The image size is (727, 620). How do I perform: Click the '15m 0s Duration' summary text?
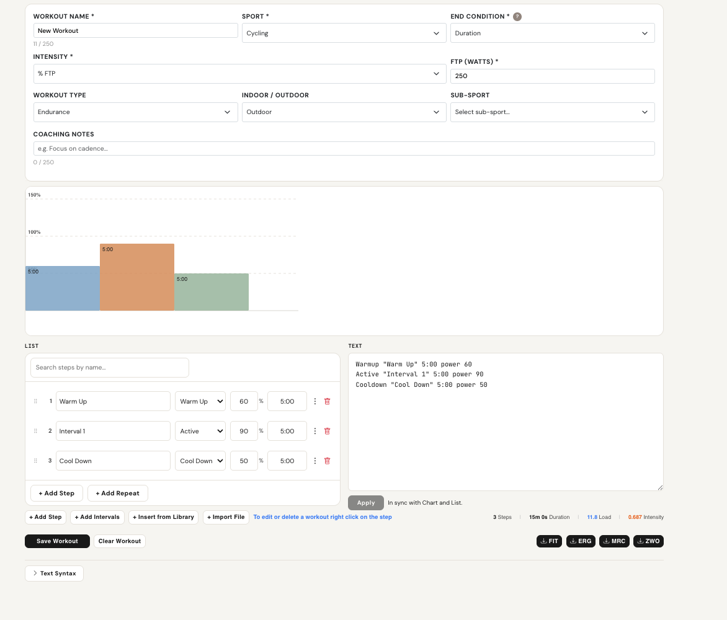coord(550,517)
